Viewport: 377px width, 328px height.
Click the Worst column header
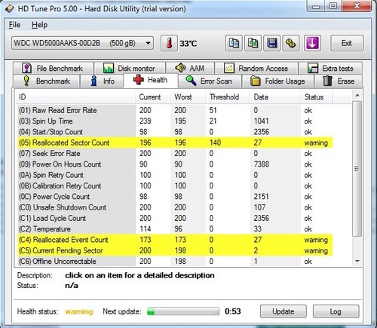188,97
